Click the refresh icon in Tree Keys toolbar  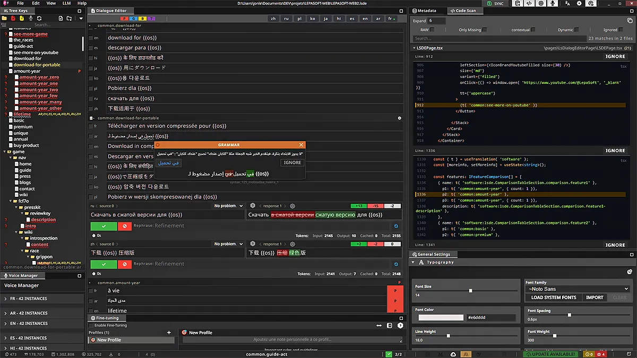pos(39,18)
